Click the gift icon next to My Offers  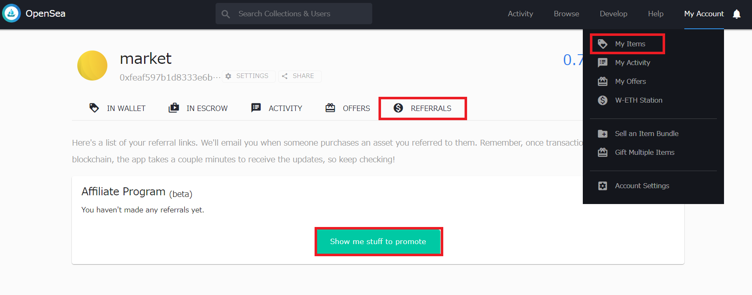(x=602, y=81)
